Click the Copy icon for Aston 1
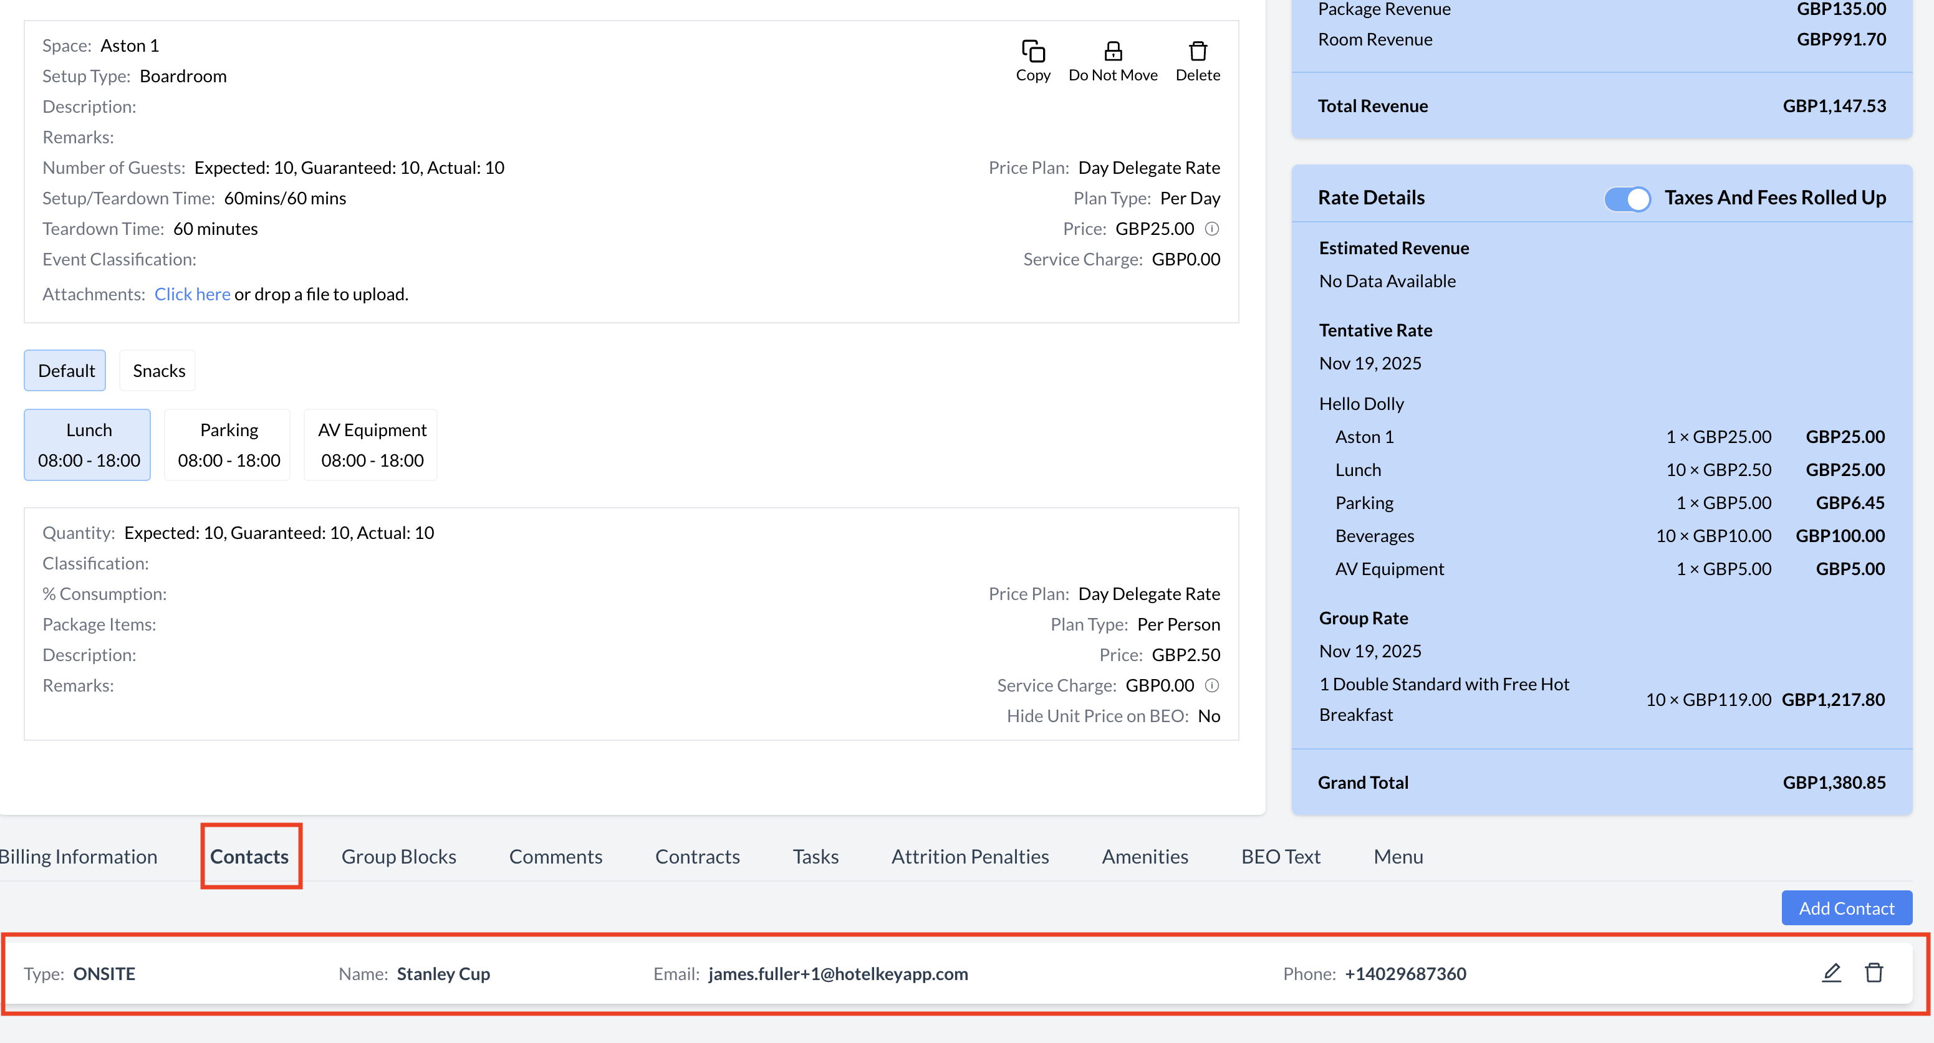Viewport: 1934px width, 1043px height. (1033, 52)
